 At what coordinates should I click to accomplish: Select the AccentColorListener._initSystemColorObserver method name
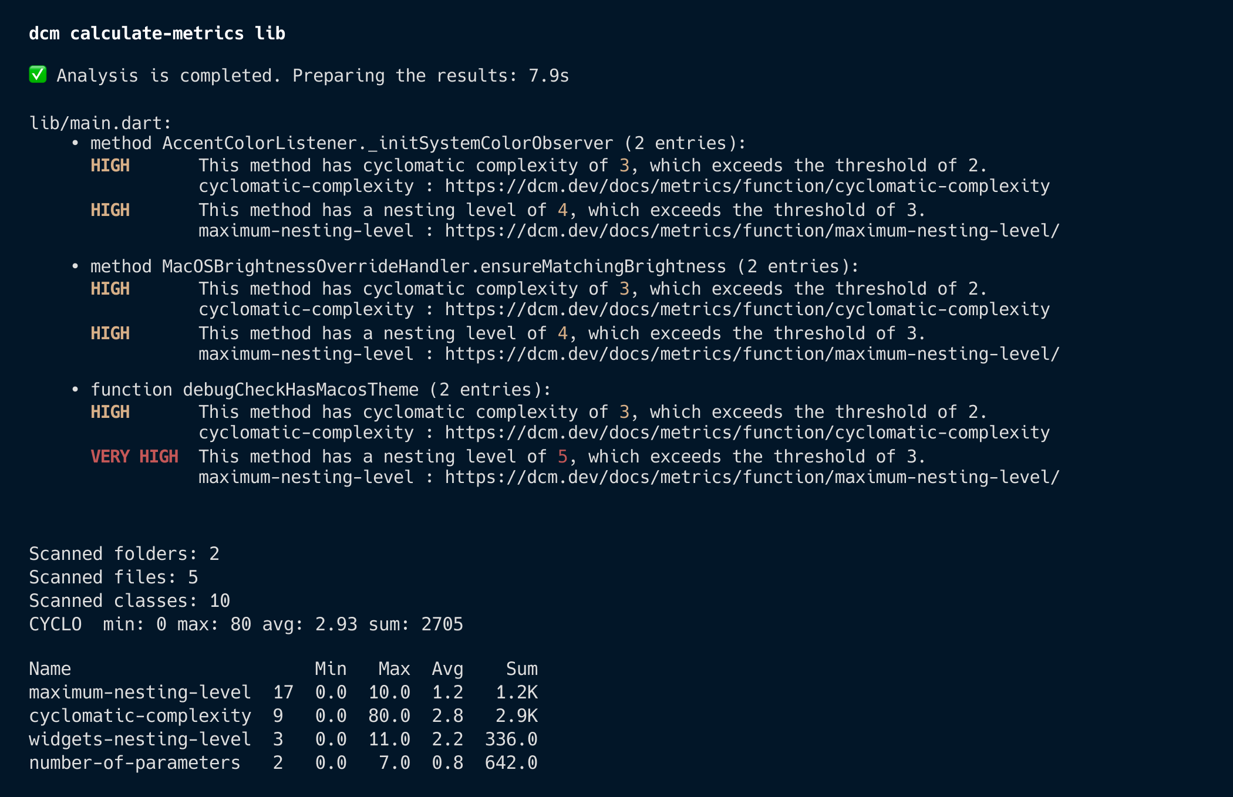pyautogui.click(x=388, y=144)
